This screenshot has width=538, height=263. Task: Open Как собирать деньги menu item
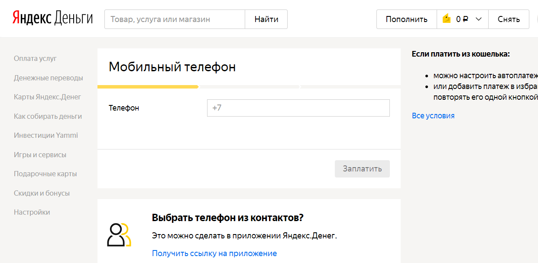click(x=48, y=116)
